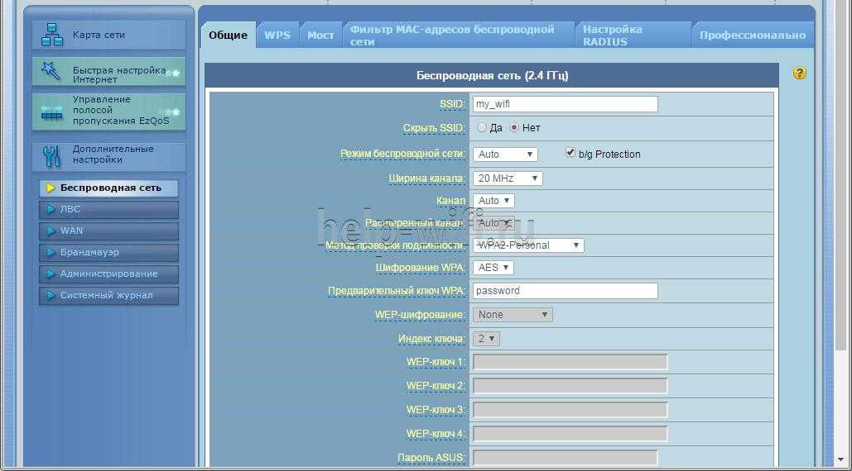This screenshot has height=471, width=852.
Task: Click the SSID field with my_wifi
Action: pos(565,104)
